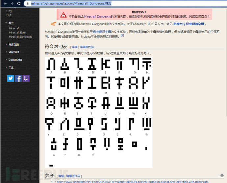
Task: Follow 标准银河字母 link in intro paragraph
Action: tap(102, 32)
